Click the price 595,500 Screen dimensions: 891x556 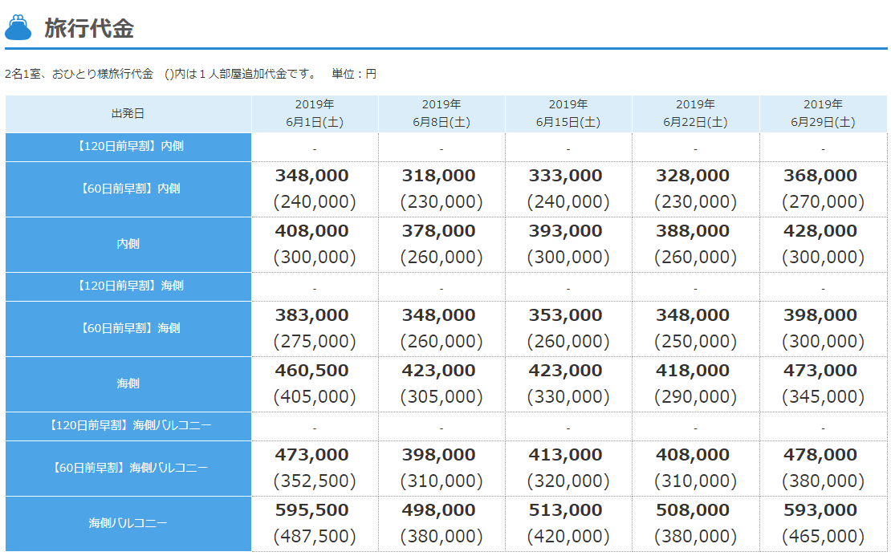(x=312, y=510)
